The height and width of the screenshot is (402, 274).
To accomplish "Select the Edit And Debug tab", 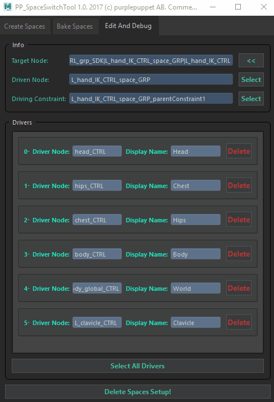I will point(129,26).
